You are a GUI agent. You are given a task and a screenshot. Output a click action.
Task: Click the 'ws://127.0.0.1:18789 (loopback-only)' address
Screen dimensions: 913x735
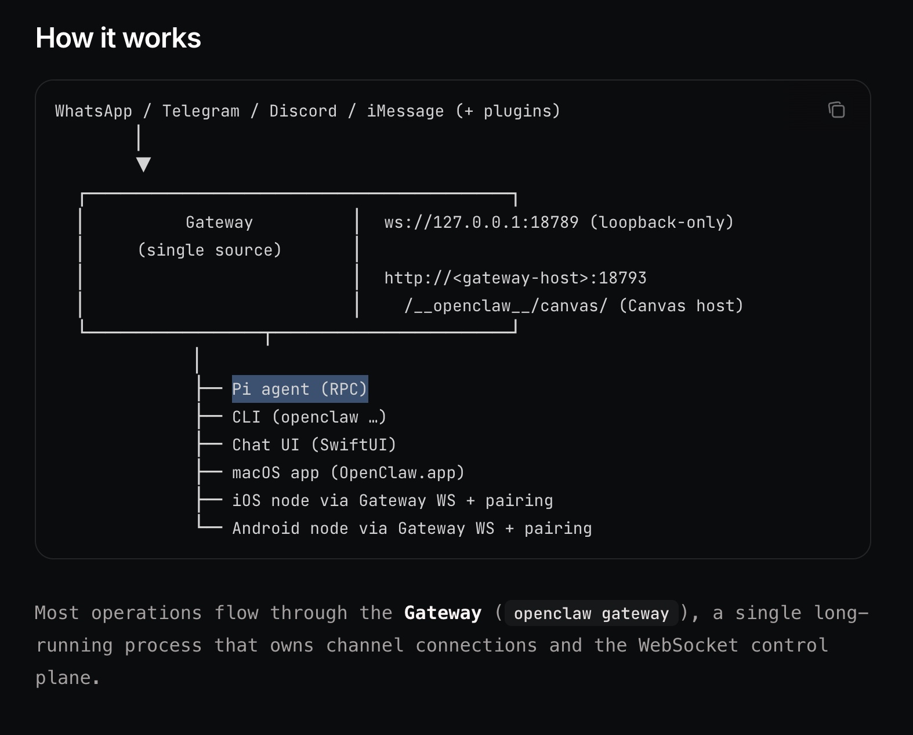559,222
